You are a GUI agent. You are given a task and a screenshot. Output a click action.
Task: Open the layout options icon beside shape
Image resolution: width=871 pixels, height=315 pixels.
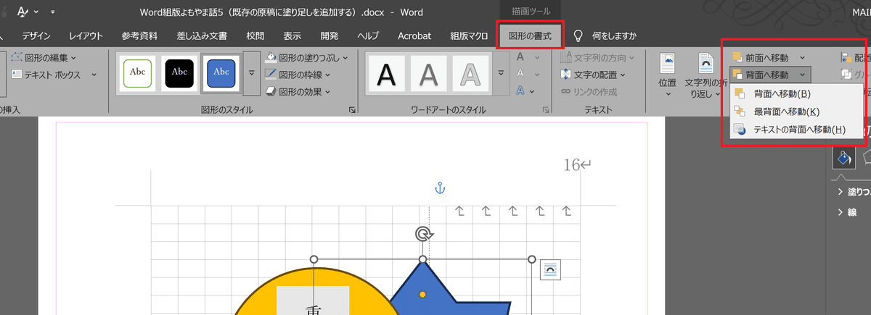(x=551, y=269)
